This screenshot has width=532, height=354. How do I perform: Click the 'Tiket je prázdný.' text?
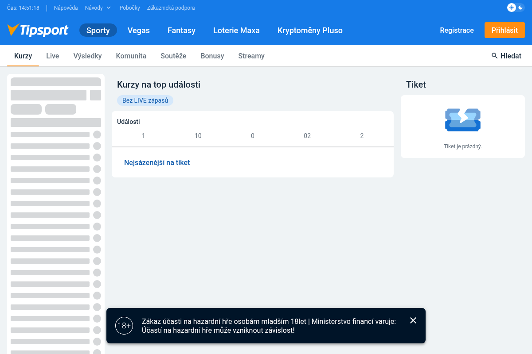463,146
